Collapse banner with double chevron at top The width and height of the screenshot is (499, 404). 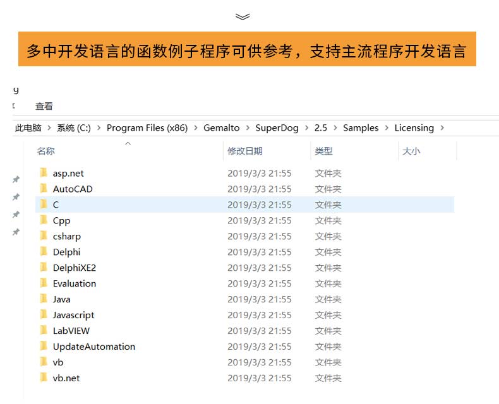point(243,16)
